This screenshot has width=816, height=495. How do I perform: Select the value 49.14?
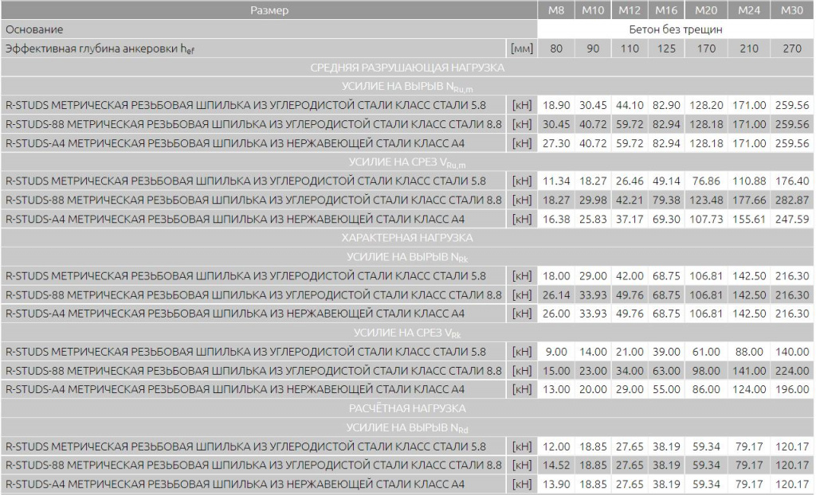666,181
